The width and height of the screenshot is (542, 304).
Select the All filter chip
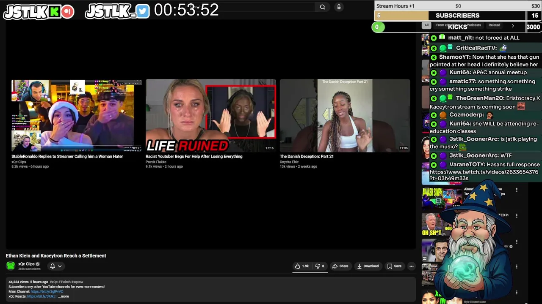(426, 25)
